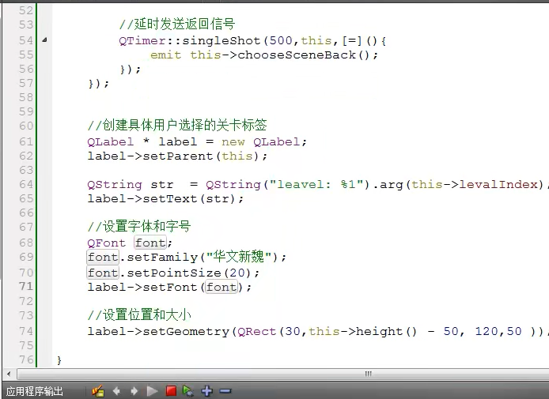The height and width of the screenshot is (399, 549).
Task: Click line number 64 in the gutter
Action: (x=26, y=184)
